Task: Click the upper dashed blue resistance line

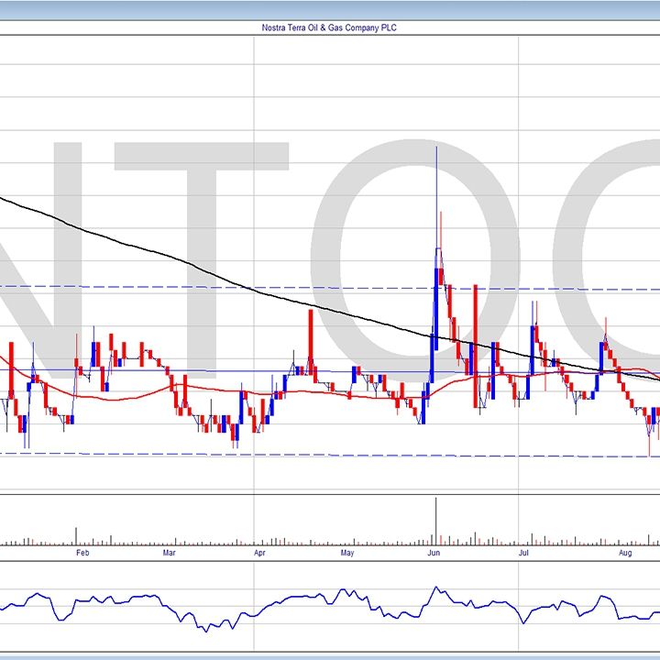Action: pos(229,287)
